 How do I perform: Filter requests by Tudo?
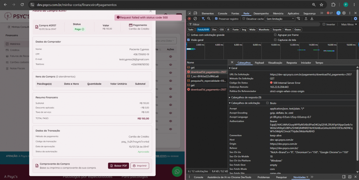click(x=191, y=30)
